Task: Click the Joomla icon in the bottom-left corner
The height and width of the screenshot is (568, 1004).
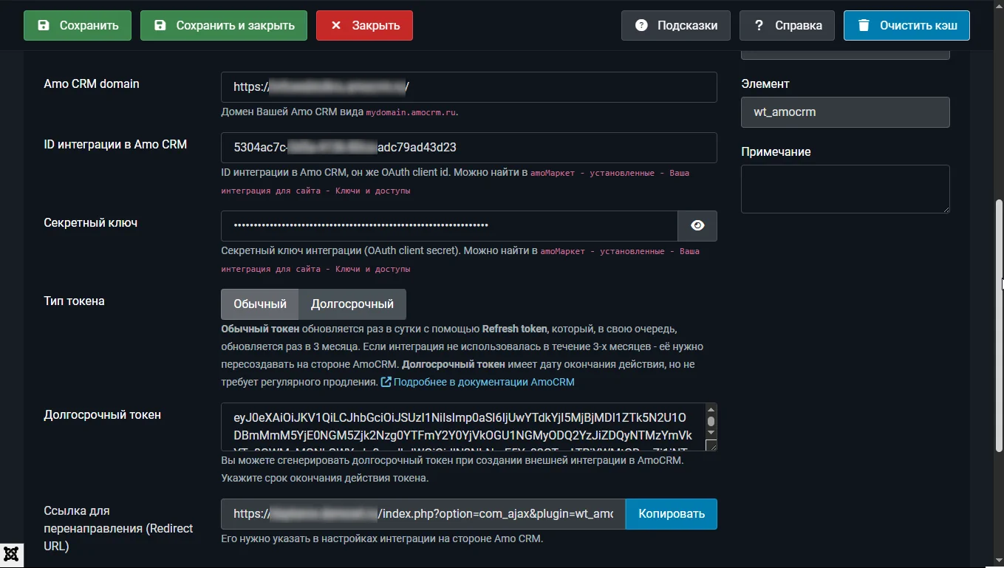Action: 11,553
